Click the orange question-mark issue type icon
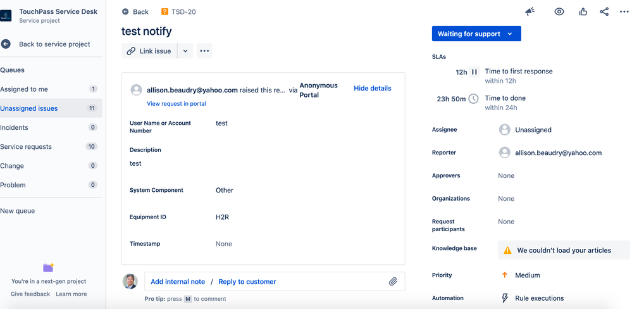The height and width of the screenshot is (309, 632). pyautogui.click(x=164, y=11)
